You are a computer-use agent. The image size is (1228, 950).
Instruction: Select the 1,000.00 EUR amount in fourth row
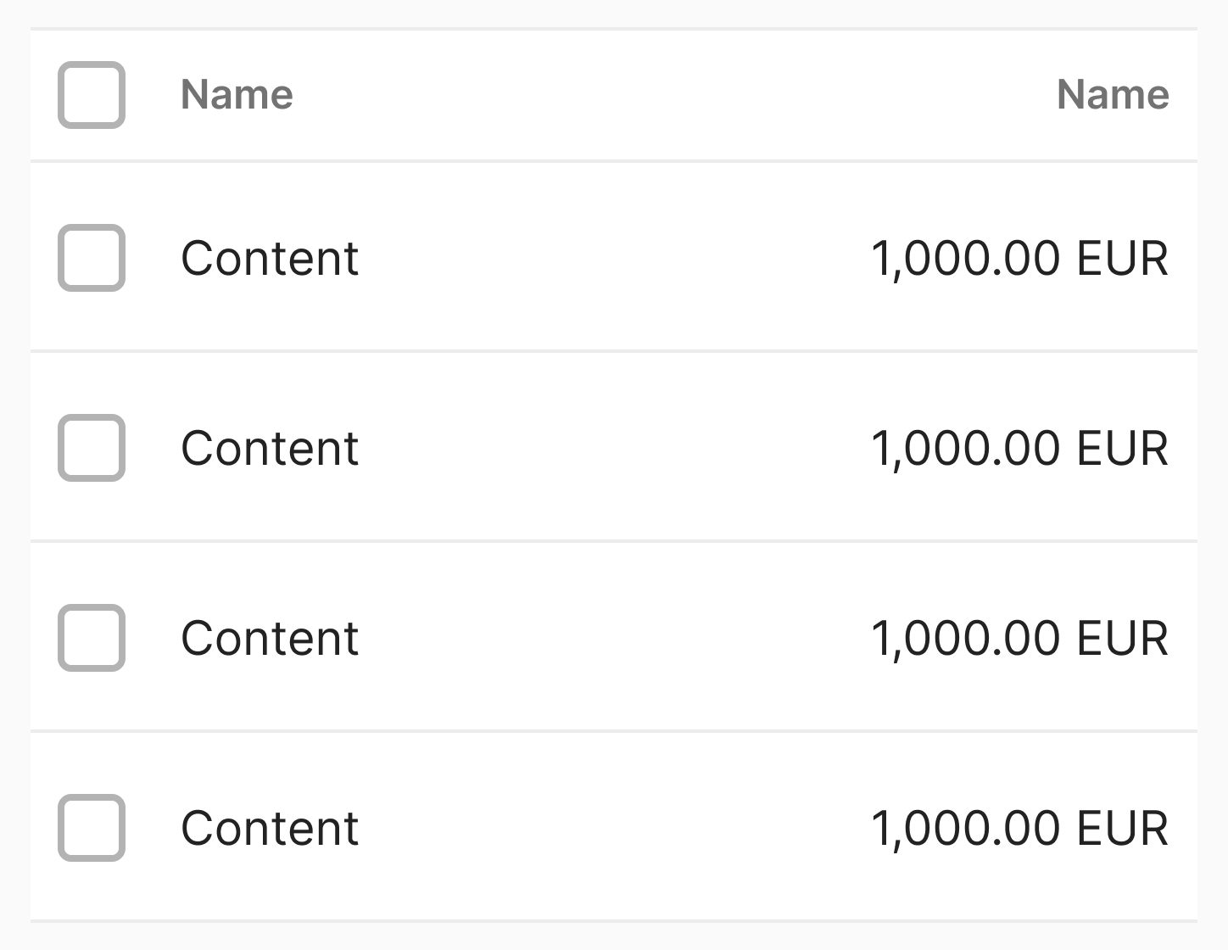point(1019,828)
